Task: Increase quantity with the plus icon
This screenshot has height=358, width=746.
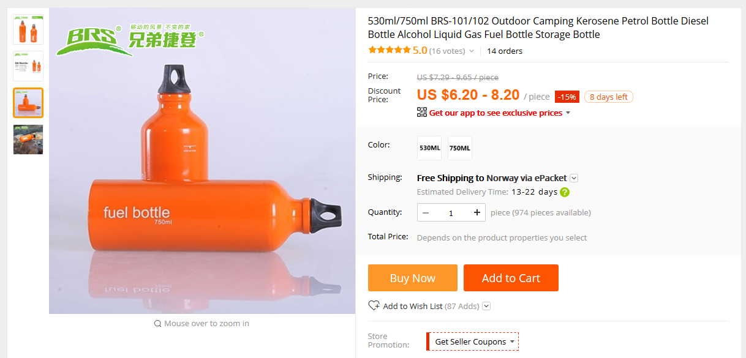Action: (x=477, y=212)
